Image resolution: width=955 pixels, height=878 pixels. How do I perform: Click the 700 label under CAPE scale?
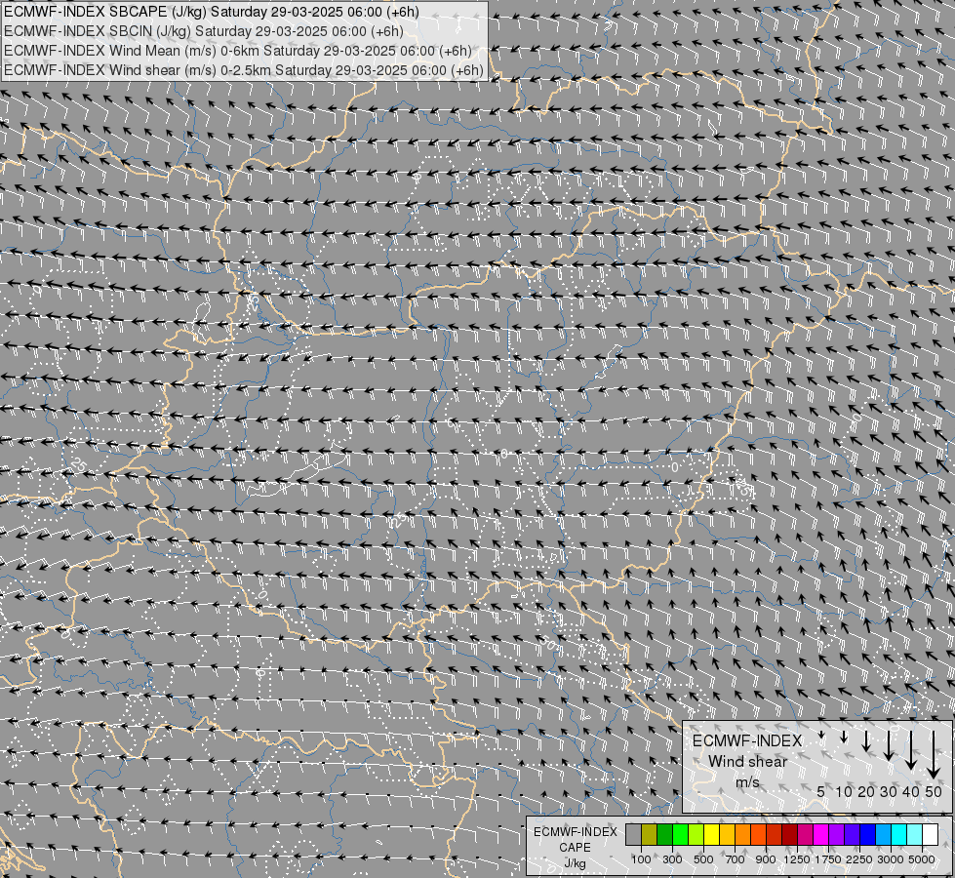pos(736,859)
